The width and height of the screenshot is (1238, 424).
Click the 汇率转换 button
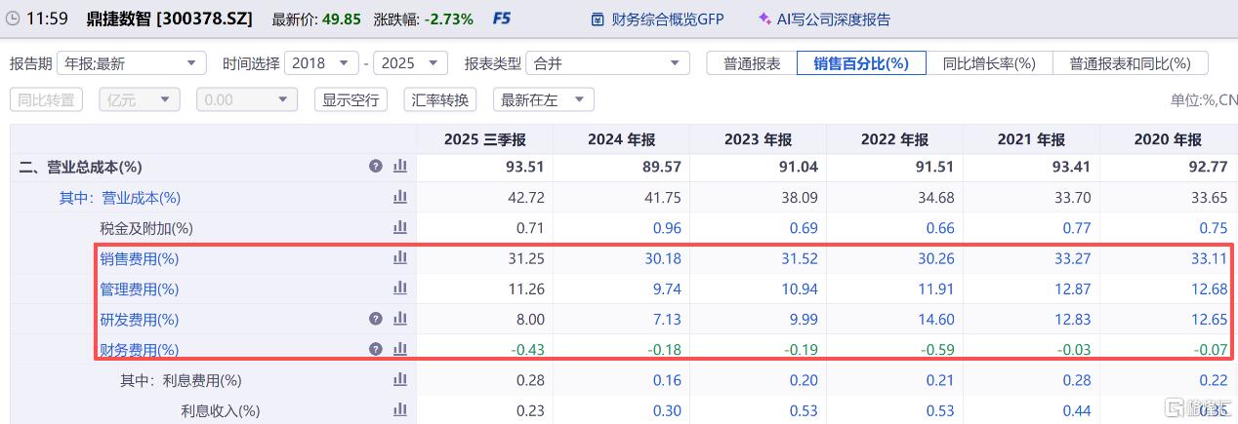(440, 99)
